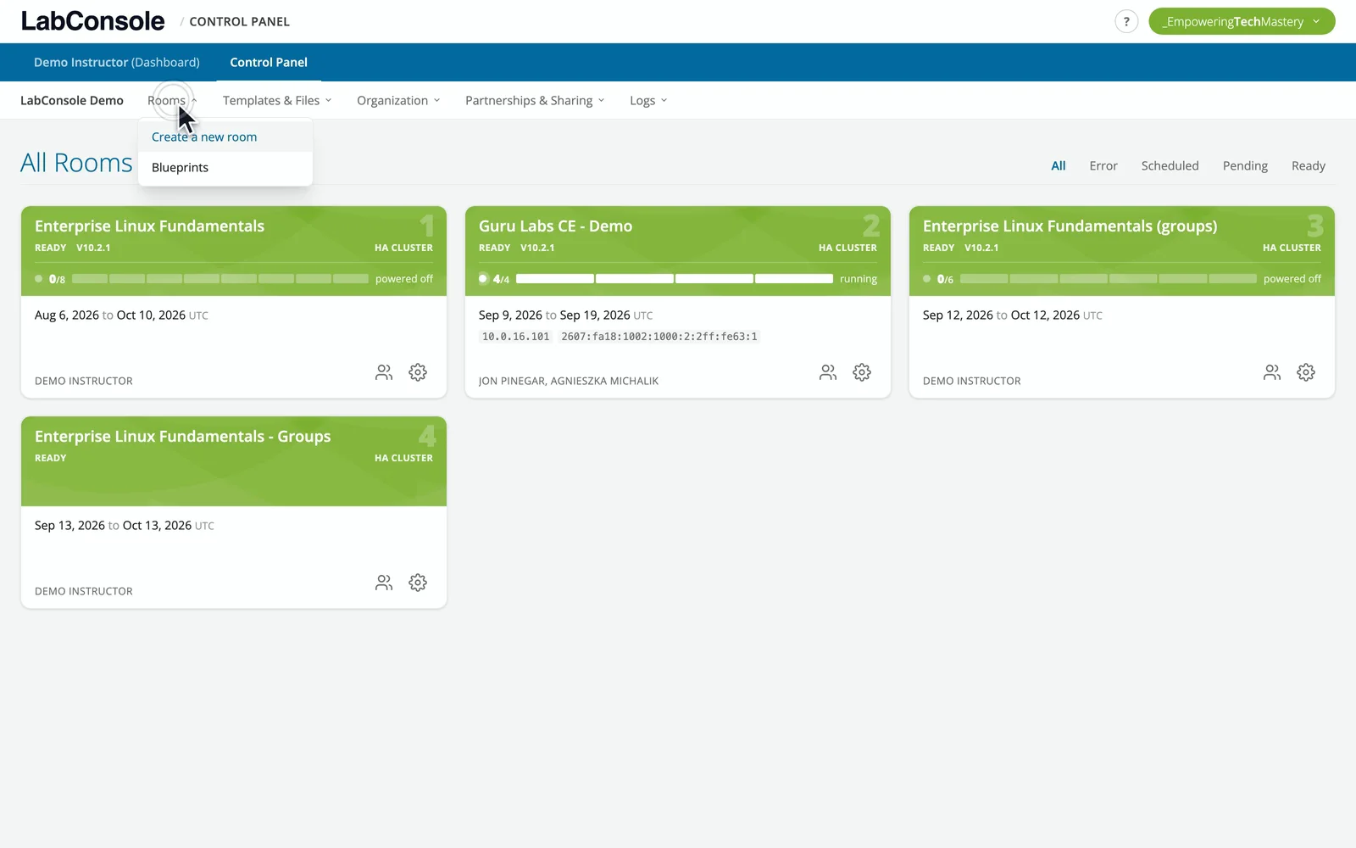
Task: Open the _EmpoweringTechMastery account dropdown
Action: [x=1242, y=22]
